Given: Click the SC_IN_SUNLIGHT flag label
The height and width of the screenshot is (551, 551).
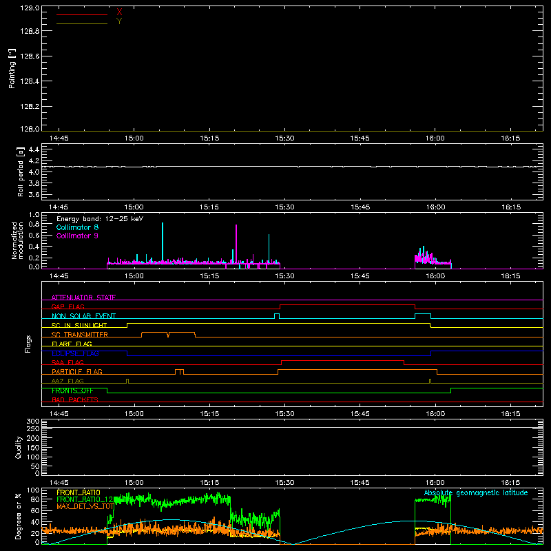Looking at the screenshot, I should coord(79,325).
